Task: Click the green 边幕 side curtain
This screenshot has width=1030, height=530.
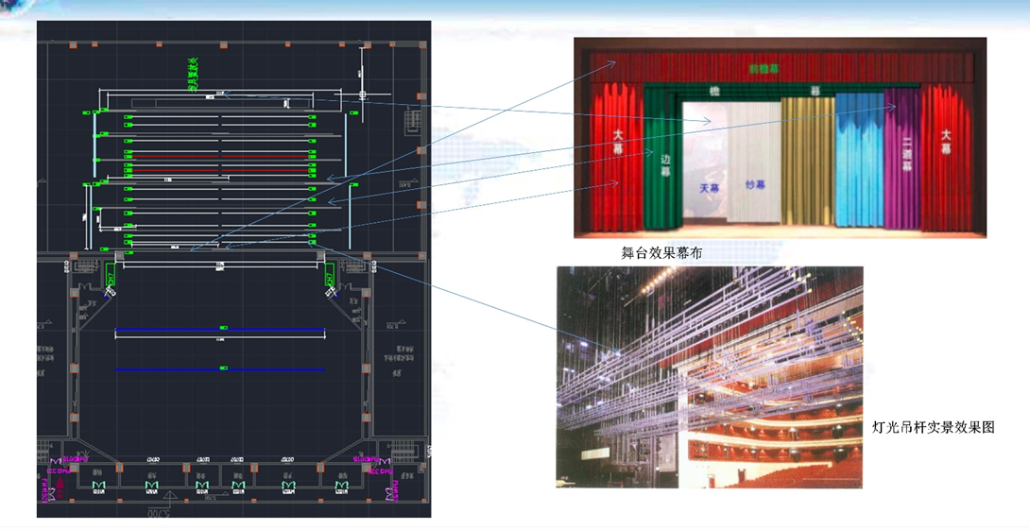Action: tap(663, 161)
